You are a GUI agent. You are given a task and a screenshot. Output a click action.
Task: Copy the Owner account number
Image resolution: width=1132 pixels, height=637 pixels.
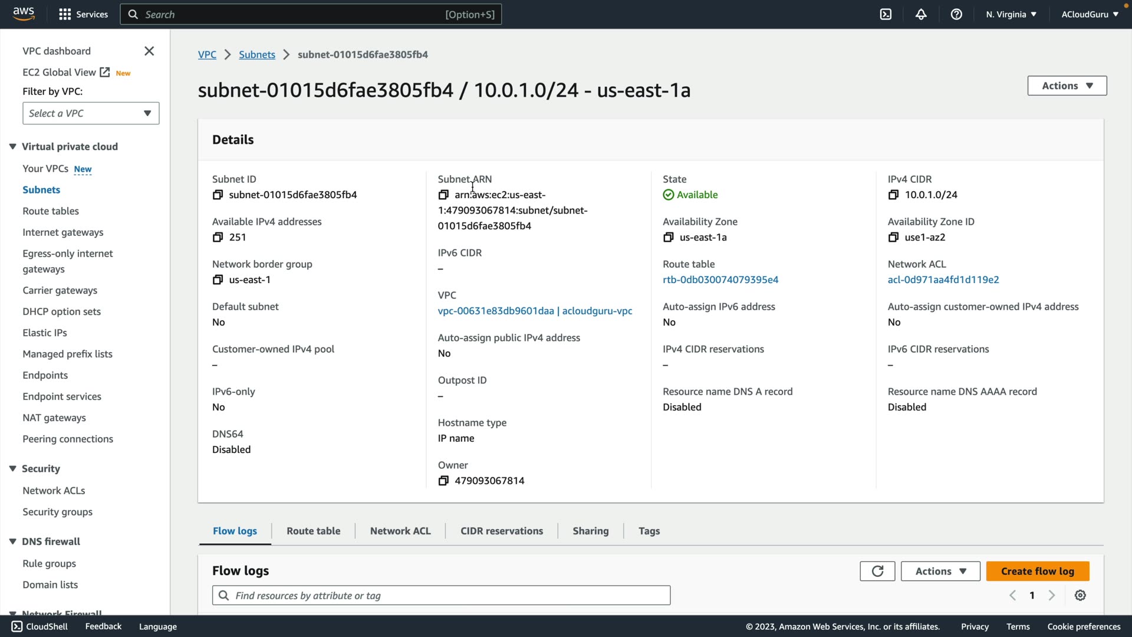tap(443, 481)
